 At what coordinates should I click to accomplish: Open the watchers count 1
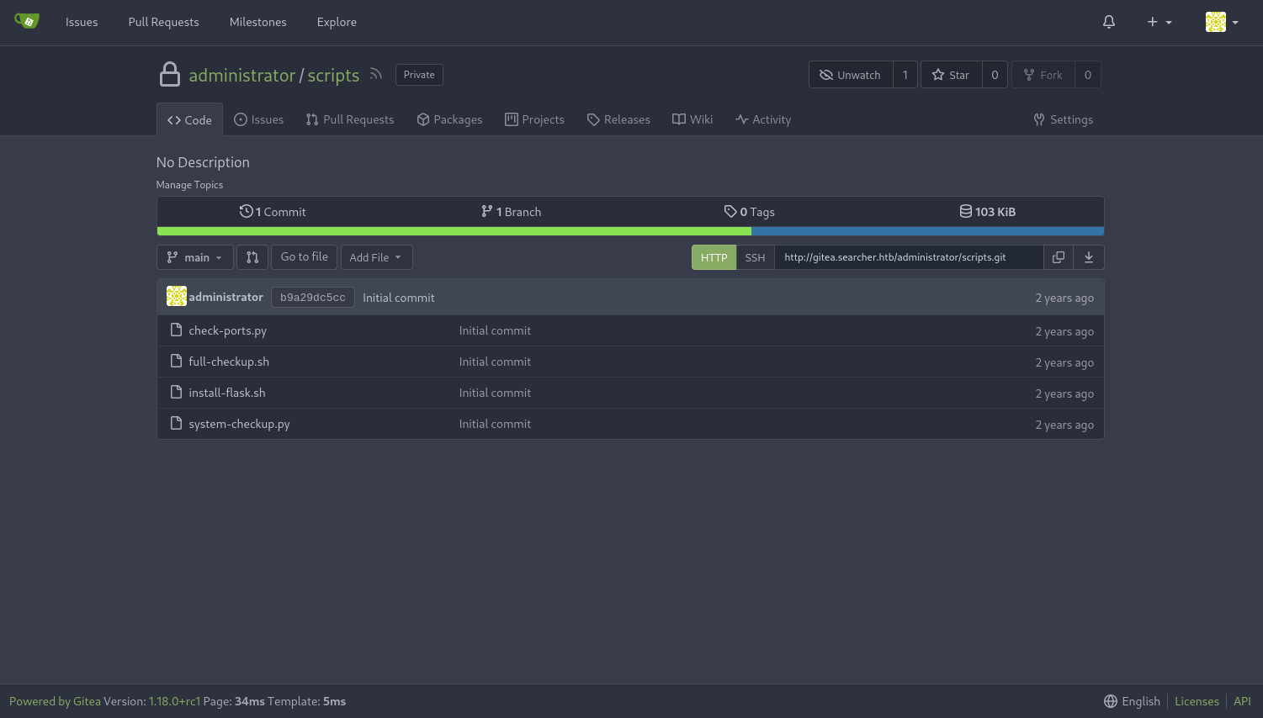(905, 75)
